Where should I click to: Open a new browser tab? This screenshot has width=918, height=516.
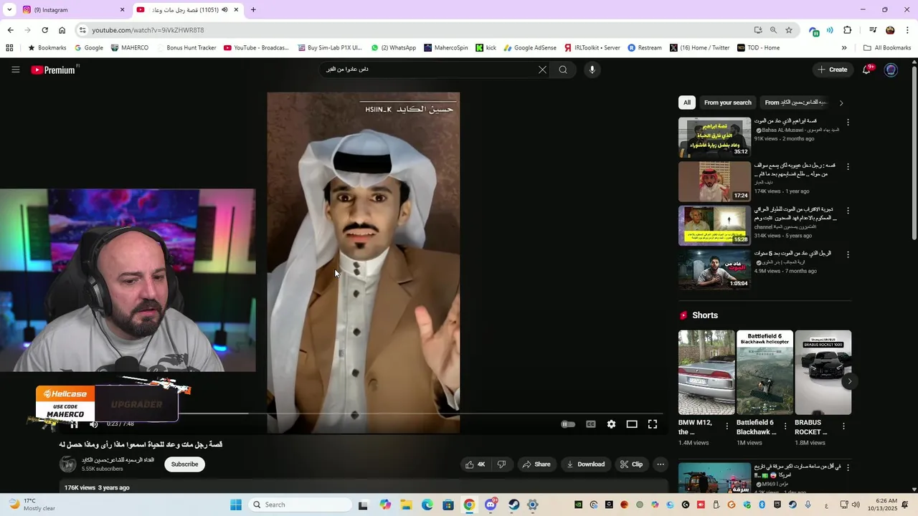pyautogui.click(x=253, y=9)
